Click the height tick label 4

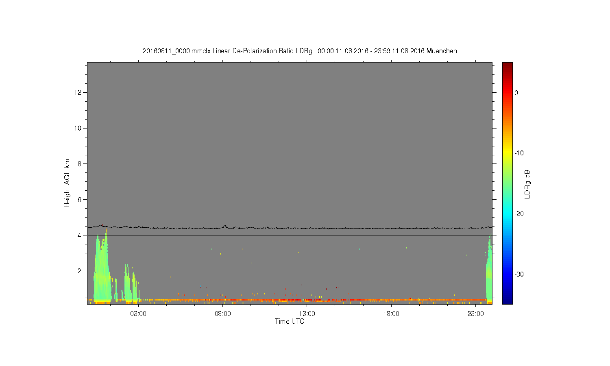(80, 235)
